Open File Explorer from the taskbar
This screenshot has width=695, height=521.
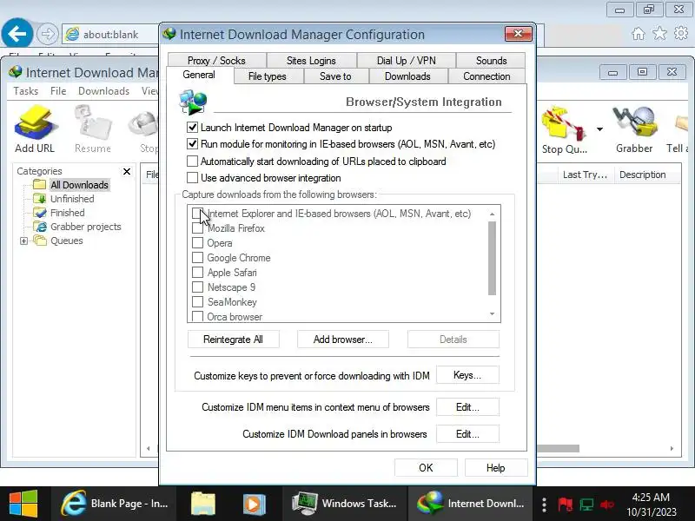[x=203, y=504]
